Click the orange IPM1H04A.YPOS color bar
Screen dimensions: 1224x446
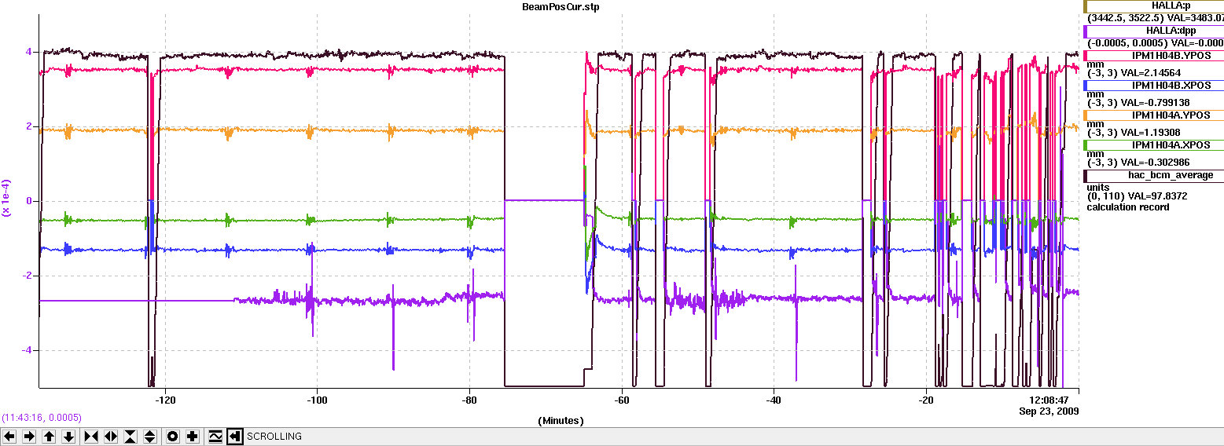coord(1085,115)
